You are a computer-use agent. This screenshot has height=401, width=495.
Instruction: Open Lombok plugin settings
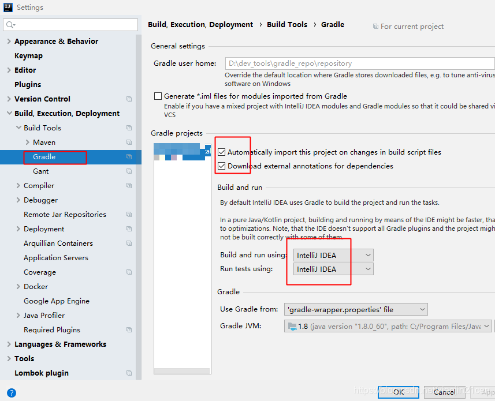(42, 373)
